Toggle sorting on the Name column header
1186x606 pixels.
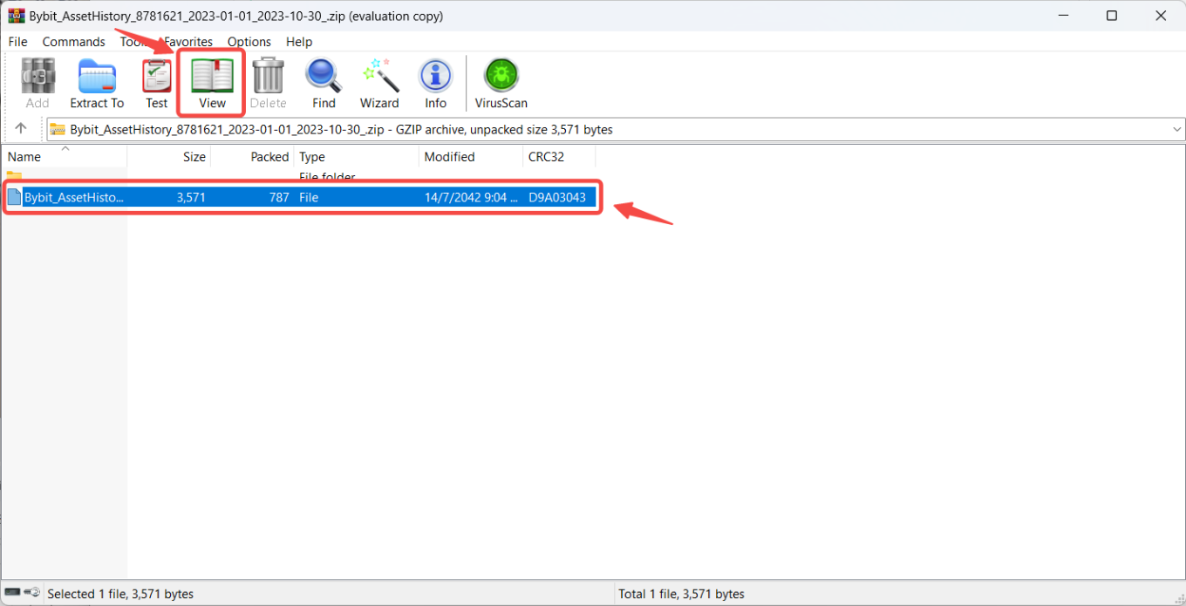[x=24, y=157]
